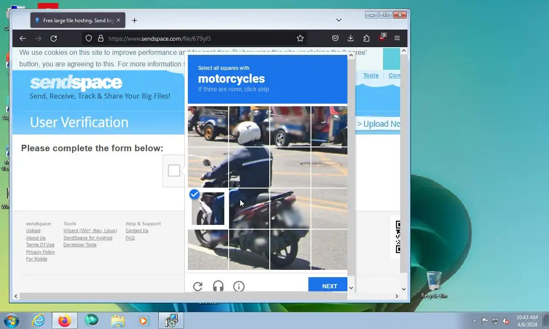Select the Recycle Bin desktop icon

pos(434,284)
